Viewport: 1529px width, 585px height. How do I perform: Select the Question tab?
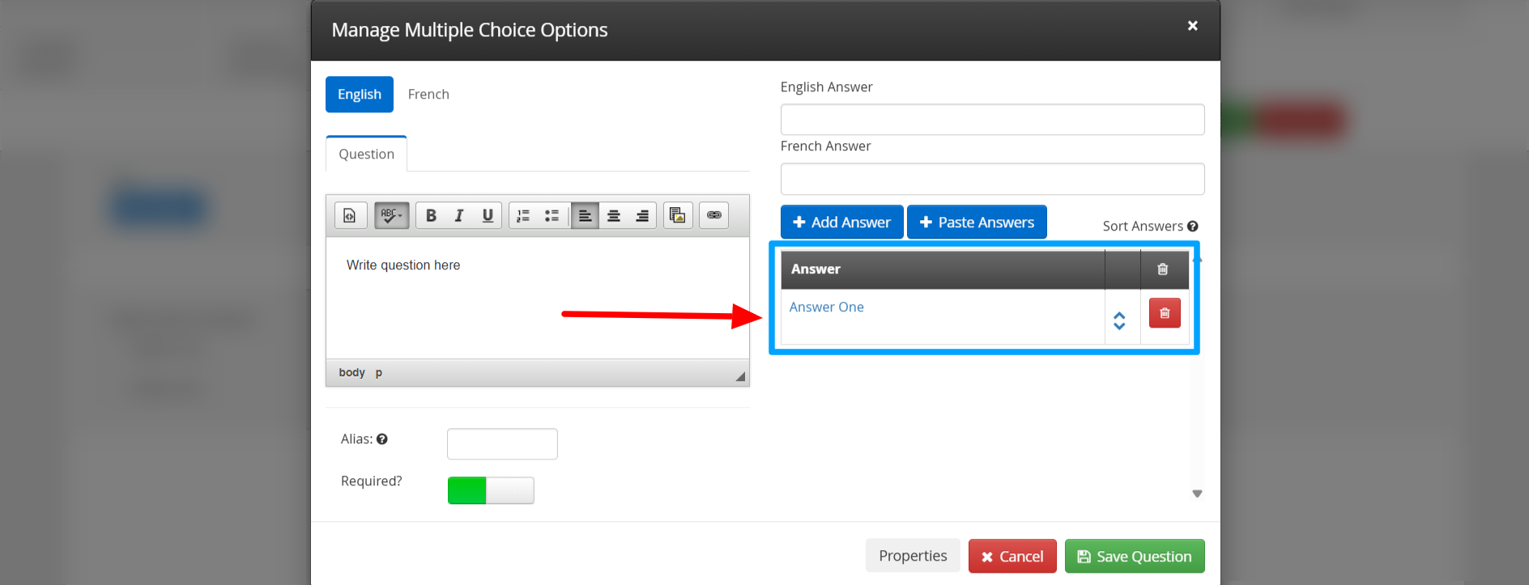click(x=366, y=155)
